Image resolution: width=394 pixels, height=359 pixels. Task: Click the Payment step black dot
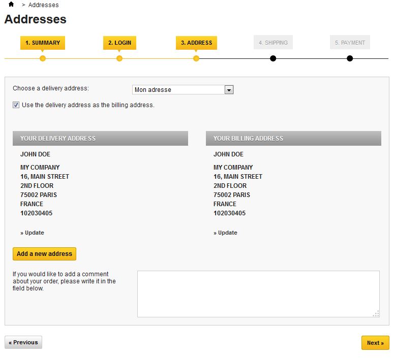click(x=350, y=58)
